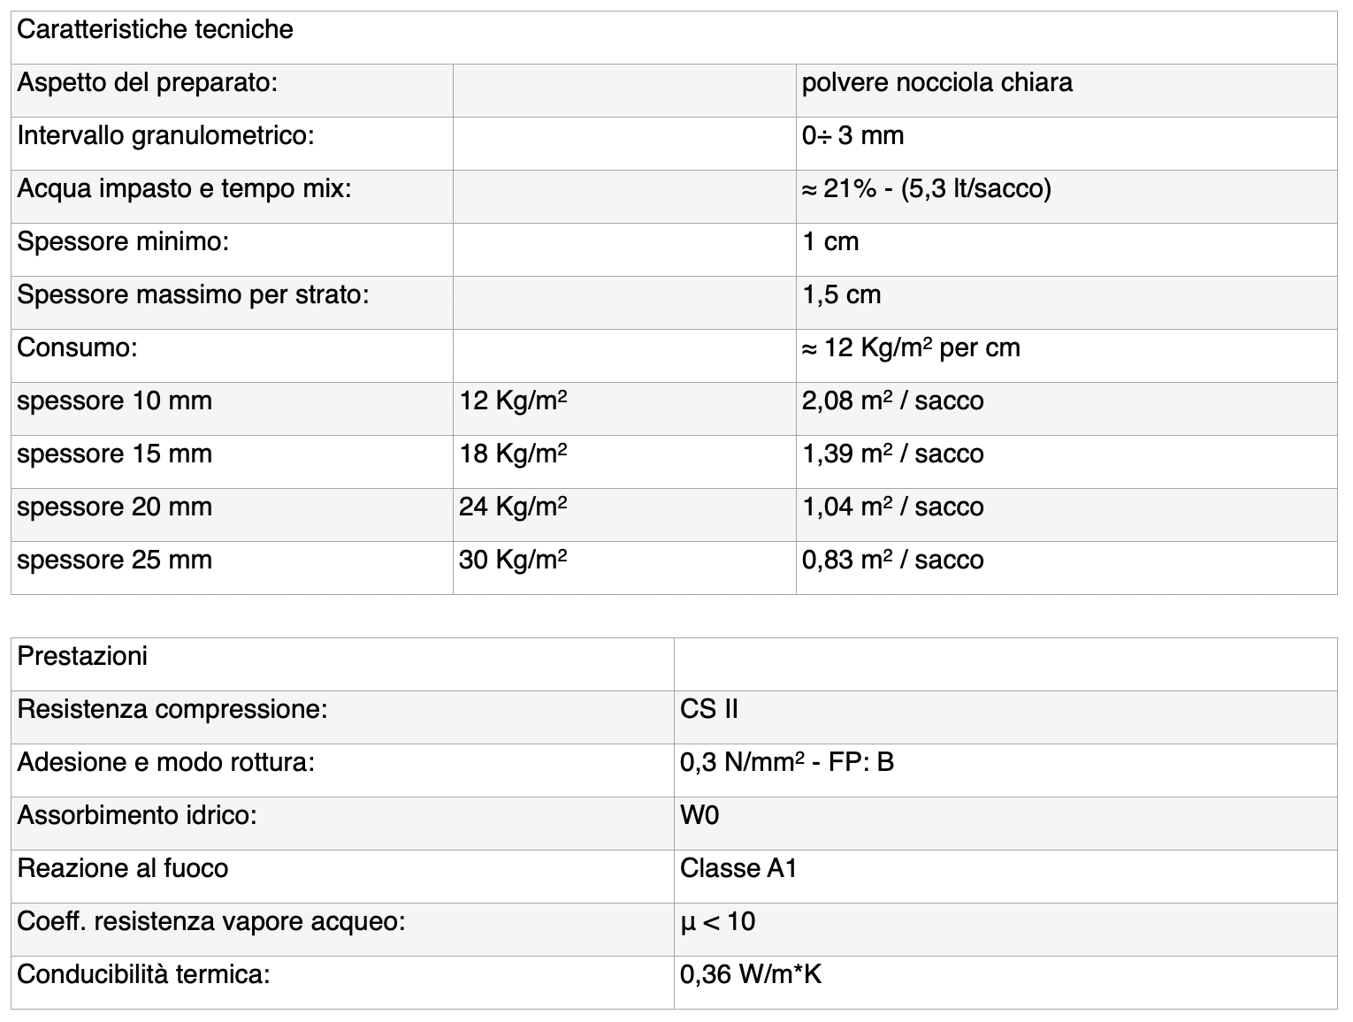
Task: Select the 'Intervallo granulometrico:' label cell
Action: [166, 136]
